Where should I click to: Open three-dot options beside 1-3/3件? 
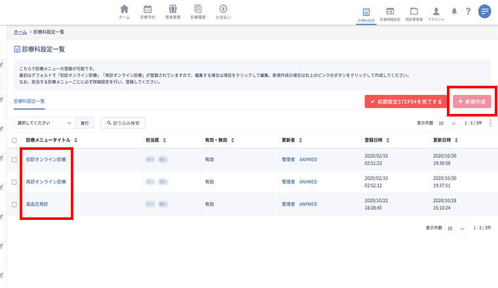pos(490,123)
